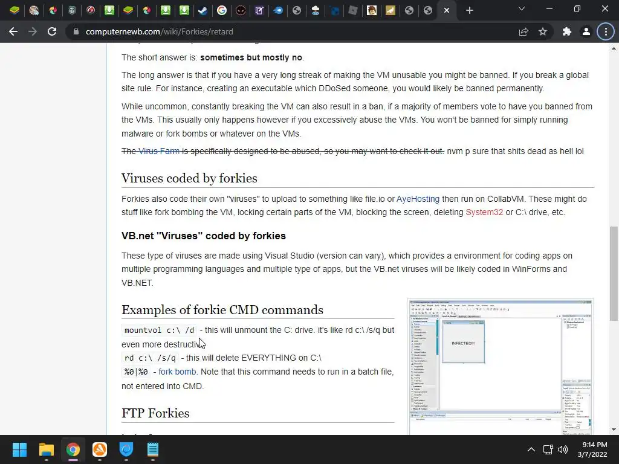
Task: Open File Explorer from the taskbar
Action: pyautogui.click(x=46, y=449)
